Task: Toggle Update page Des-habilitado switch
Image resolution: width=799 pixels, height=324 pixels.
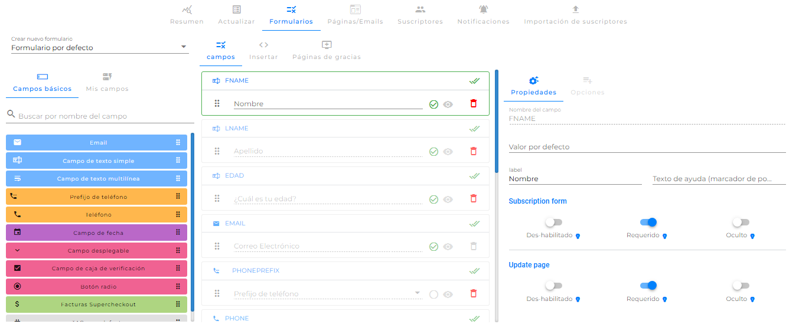Action: [x=553, y=286]
